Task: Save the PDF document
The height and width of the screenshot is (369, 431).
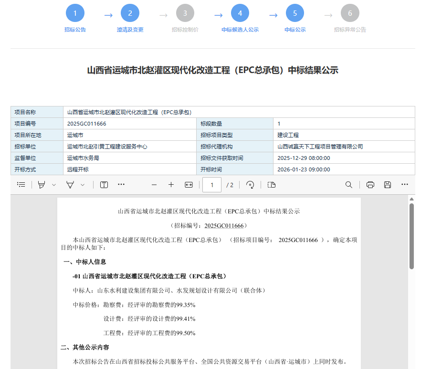Action: coord(387,184)
